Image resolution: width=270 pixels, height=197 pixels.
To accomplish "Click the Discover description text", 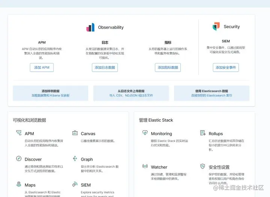I will 44,169.
